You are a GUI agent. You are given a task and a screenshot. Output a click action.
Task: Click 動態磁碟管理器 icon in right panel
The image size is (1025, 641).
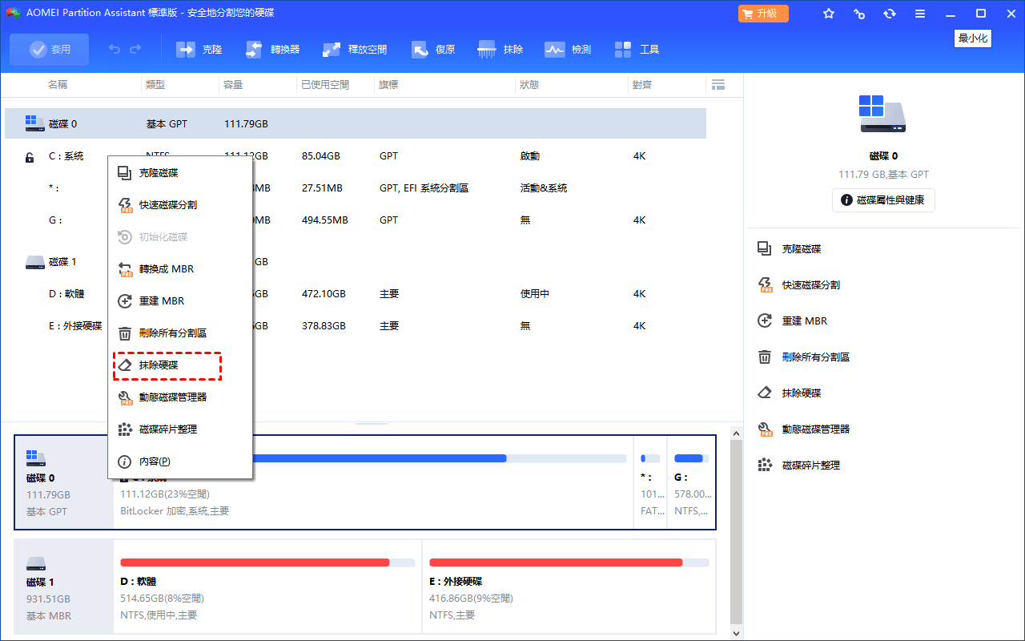(765, 429)
